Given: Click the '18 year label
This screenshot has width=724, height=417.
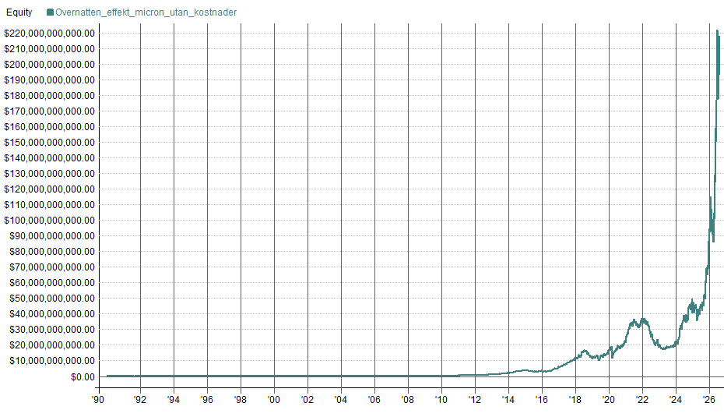Looking at the screenshot, I should [575, 399].
